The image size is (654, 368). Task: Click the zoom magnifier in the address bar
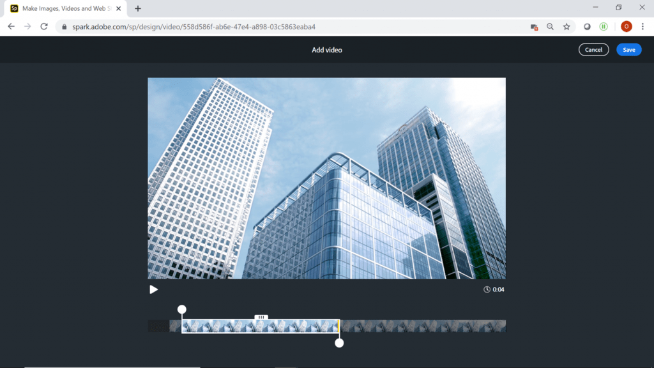pyautogui.click(x=550, y=27)
